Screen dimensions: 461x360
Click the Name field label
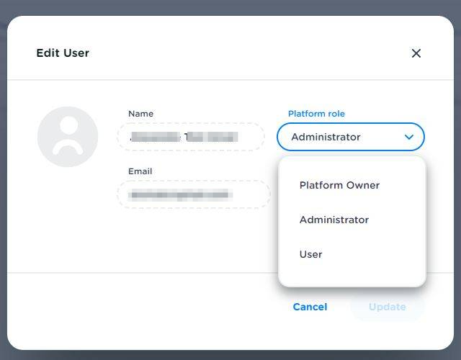[x=140, y=114]
